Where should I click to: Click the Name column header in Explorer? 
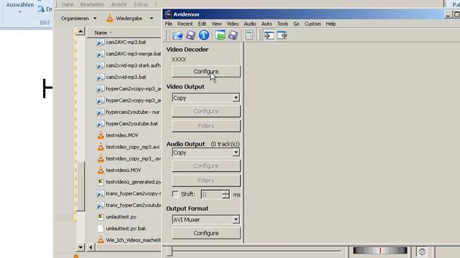click(x=124, y=33)
